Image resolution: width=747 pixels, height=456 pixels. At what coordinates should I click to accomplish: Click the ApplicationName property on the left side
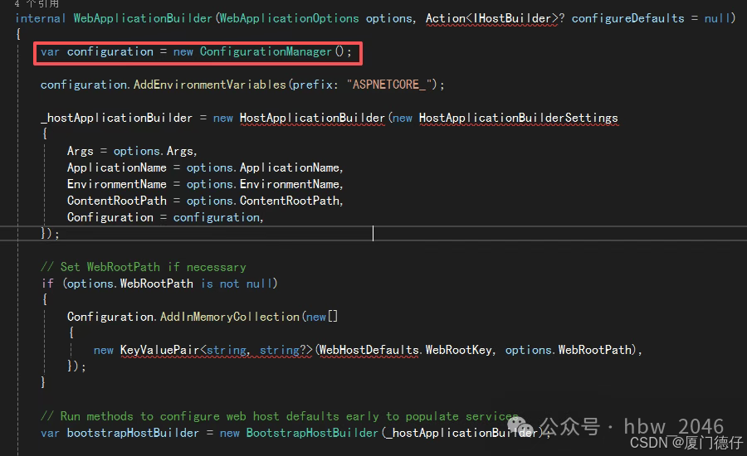click(x=117, y=167)
